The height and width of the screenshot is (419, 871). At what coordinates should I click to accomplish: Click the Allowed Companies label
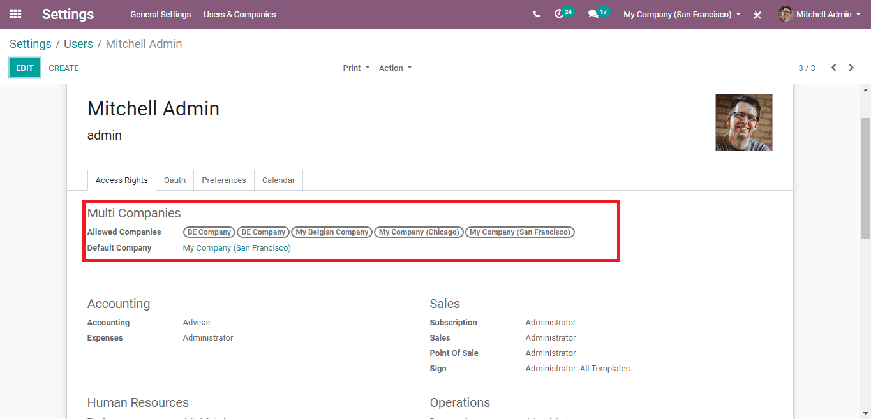tap(124, 232)
